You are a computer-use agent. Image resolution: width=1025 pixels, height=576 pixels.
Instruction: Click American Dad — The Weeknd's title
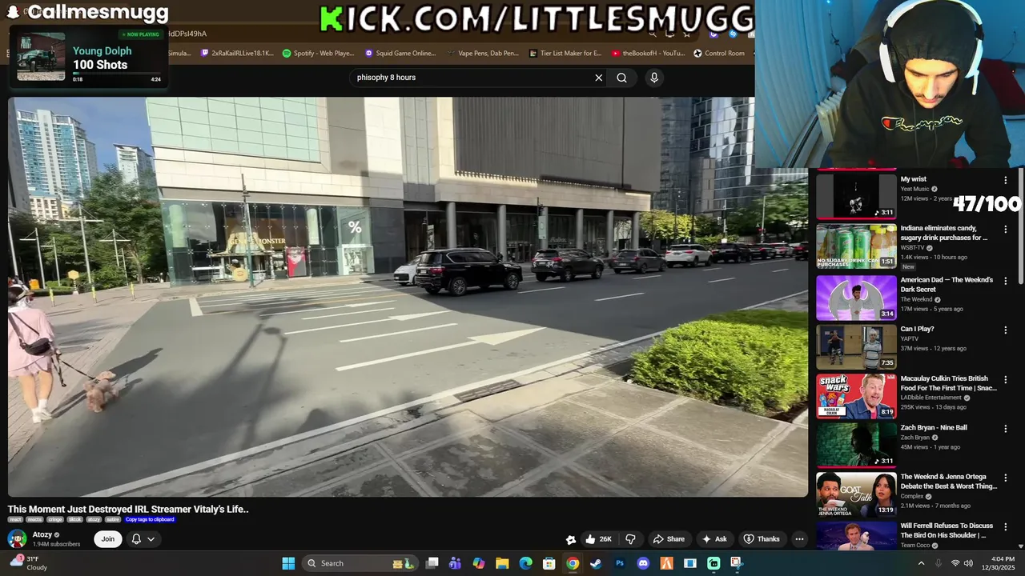pyautogui.click(x=947, y=285)
